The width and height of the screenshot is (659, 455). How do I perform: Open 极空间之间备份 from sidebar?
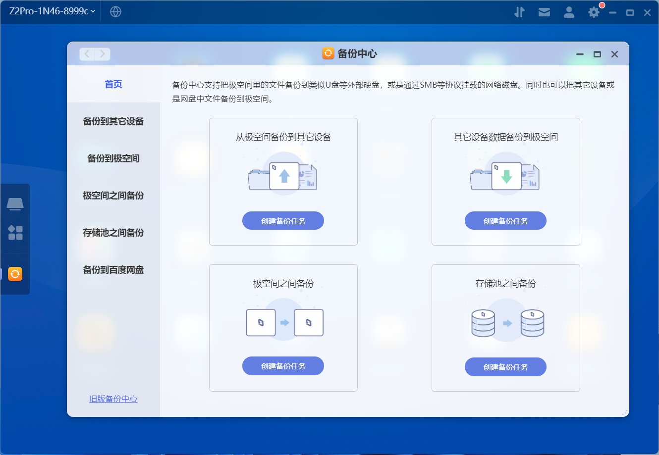click(113, 195)
